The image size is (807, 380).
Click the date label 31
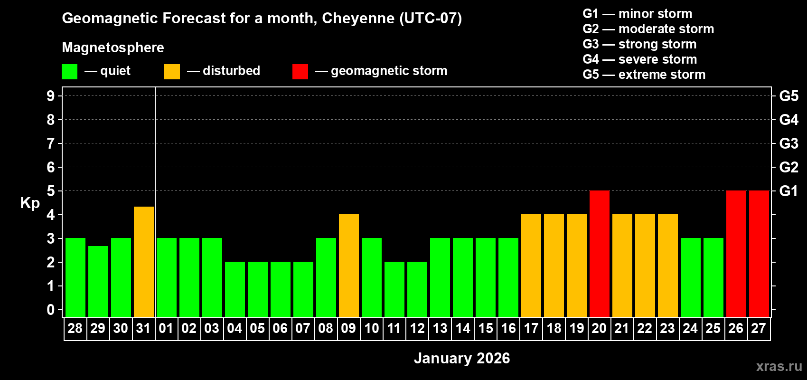pyautogui.click(x=143, y=328)
